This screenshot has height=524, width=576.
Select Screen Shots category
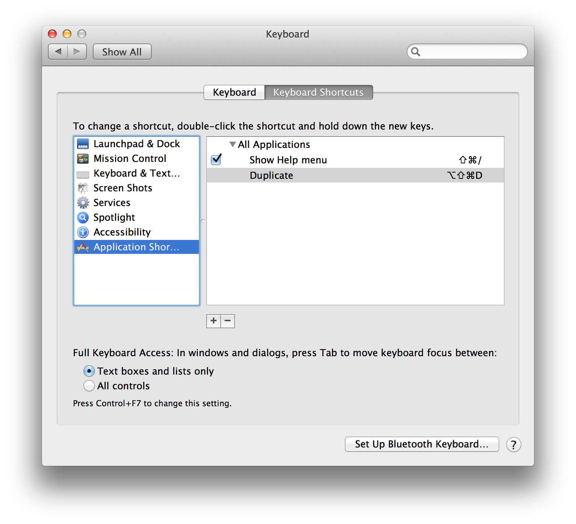(137, 188)
